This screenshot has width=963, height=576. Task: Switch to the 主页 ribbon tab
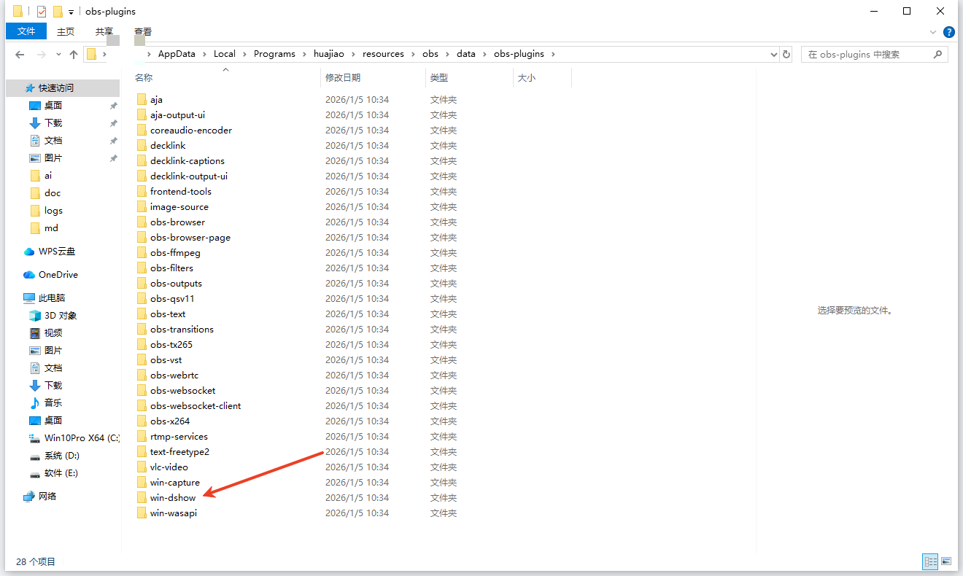(66, 31)
